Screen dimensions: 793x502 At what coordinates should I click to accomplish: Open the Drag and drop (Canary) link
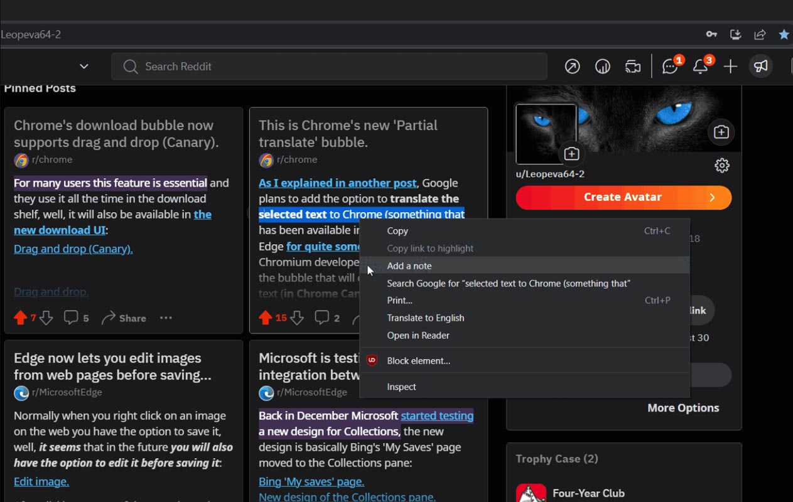[x=73, y=249]
